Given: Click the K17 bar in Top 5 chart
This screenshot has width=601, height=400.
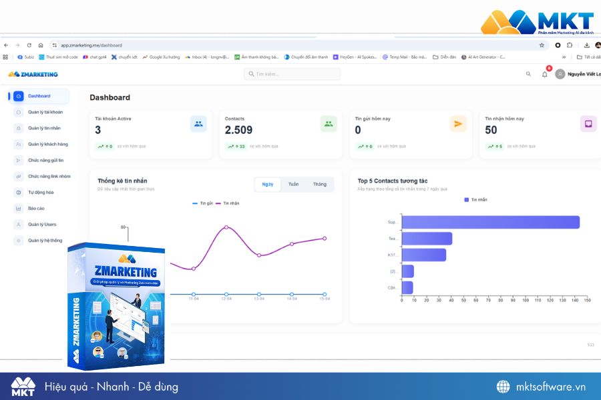Looking at the screenshot, I should (x=424, y=255).
